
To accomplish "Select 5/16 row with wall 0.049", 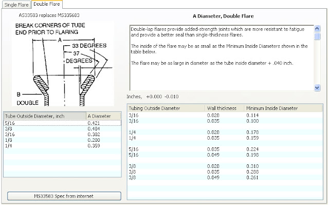I will click(225, 155).
